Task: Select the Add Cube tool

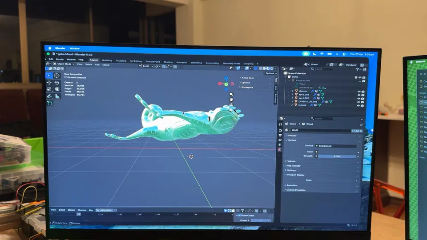Action: click(x=50, y=103)
